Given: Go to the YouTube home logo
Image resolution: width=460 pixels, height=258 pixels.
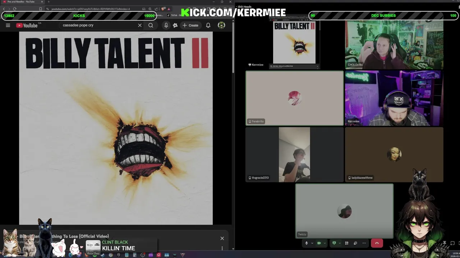Looking at the screenshot, I should tap(27, 25).
